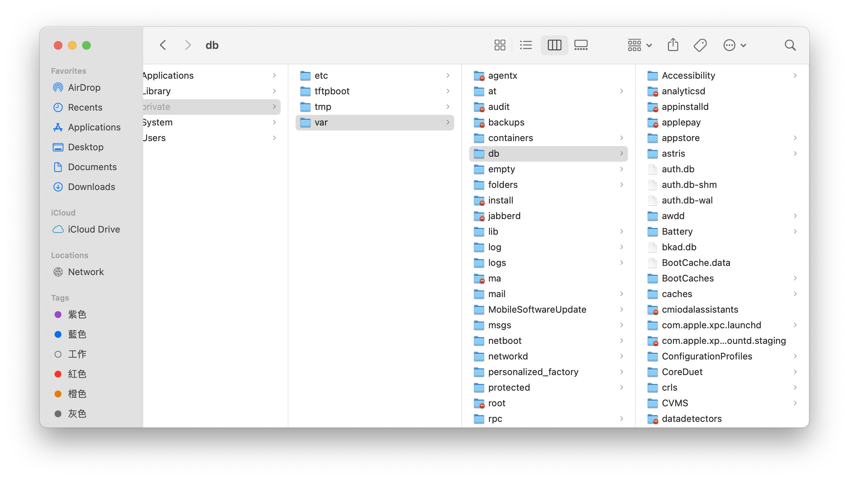Screen dimensions: 849x480
Task: Click the Edit Tags icon
Action: click(x=700, y=45)
